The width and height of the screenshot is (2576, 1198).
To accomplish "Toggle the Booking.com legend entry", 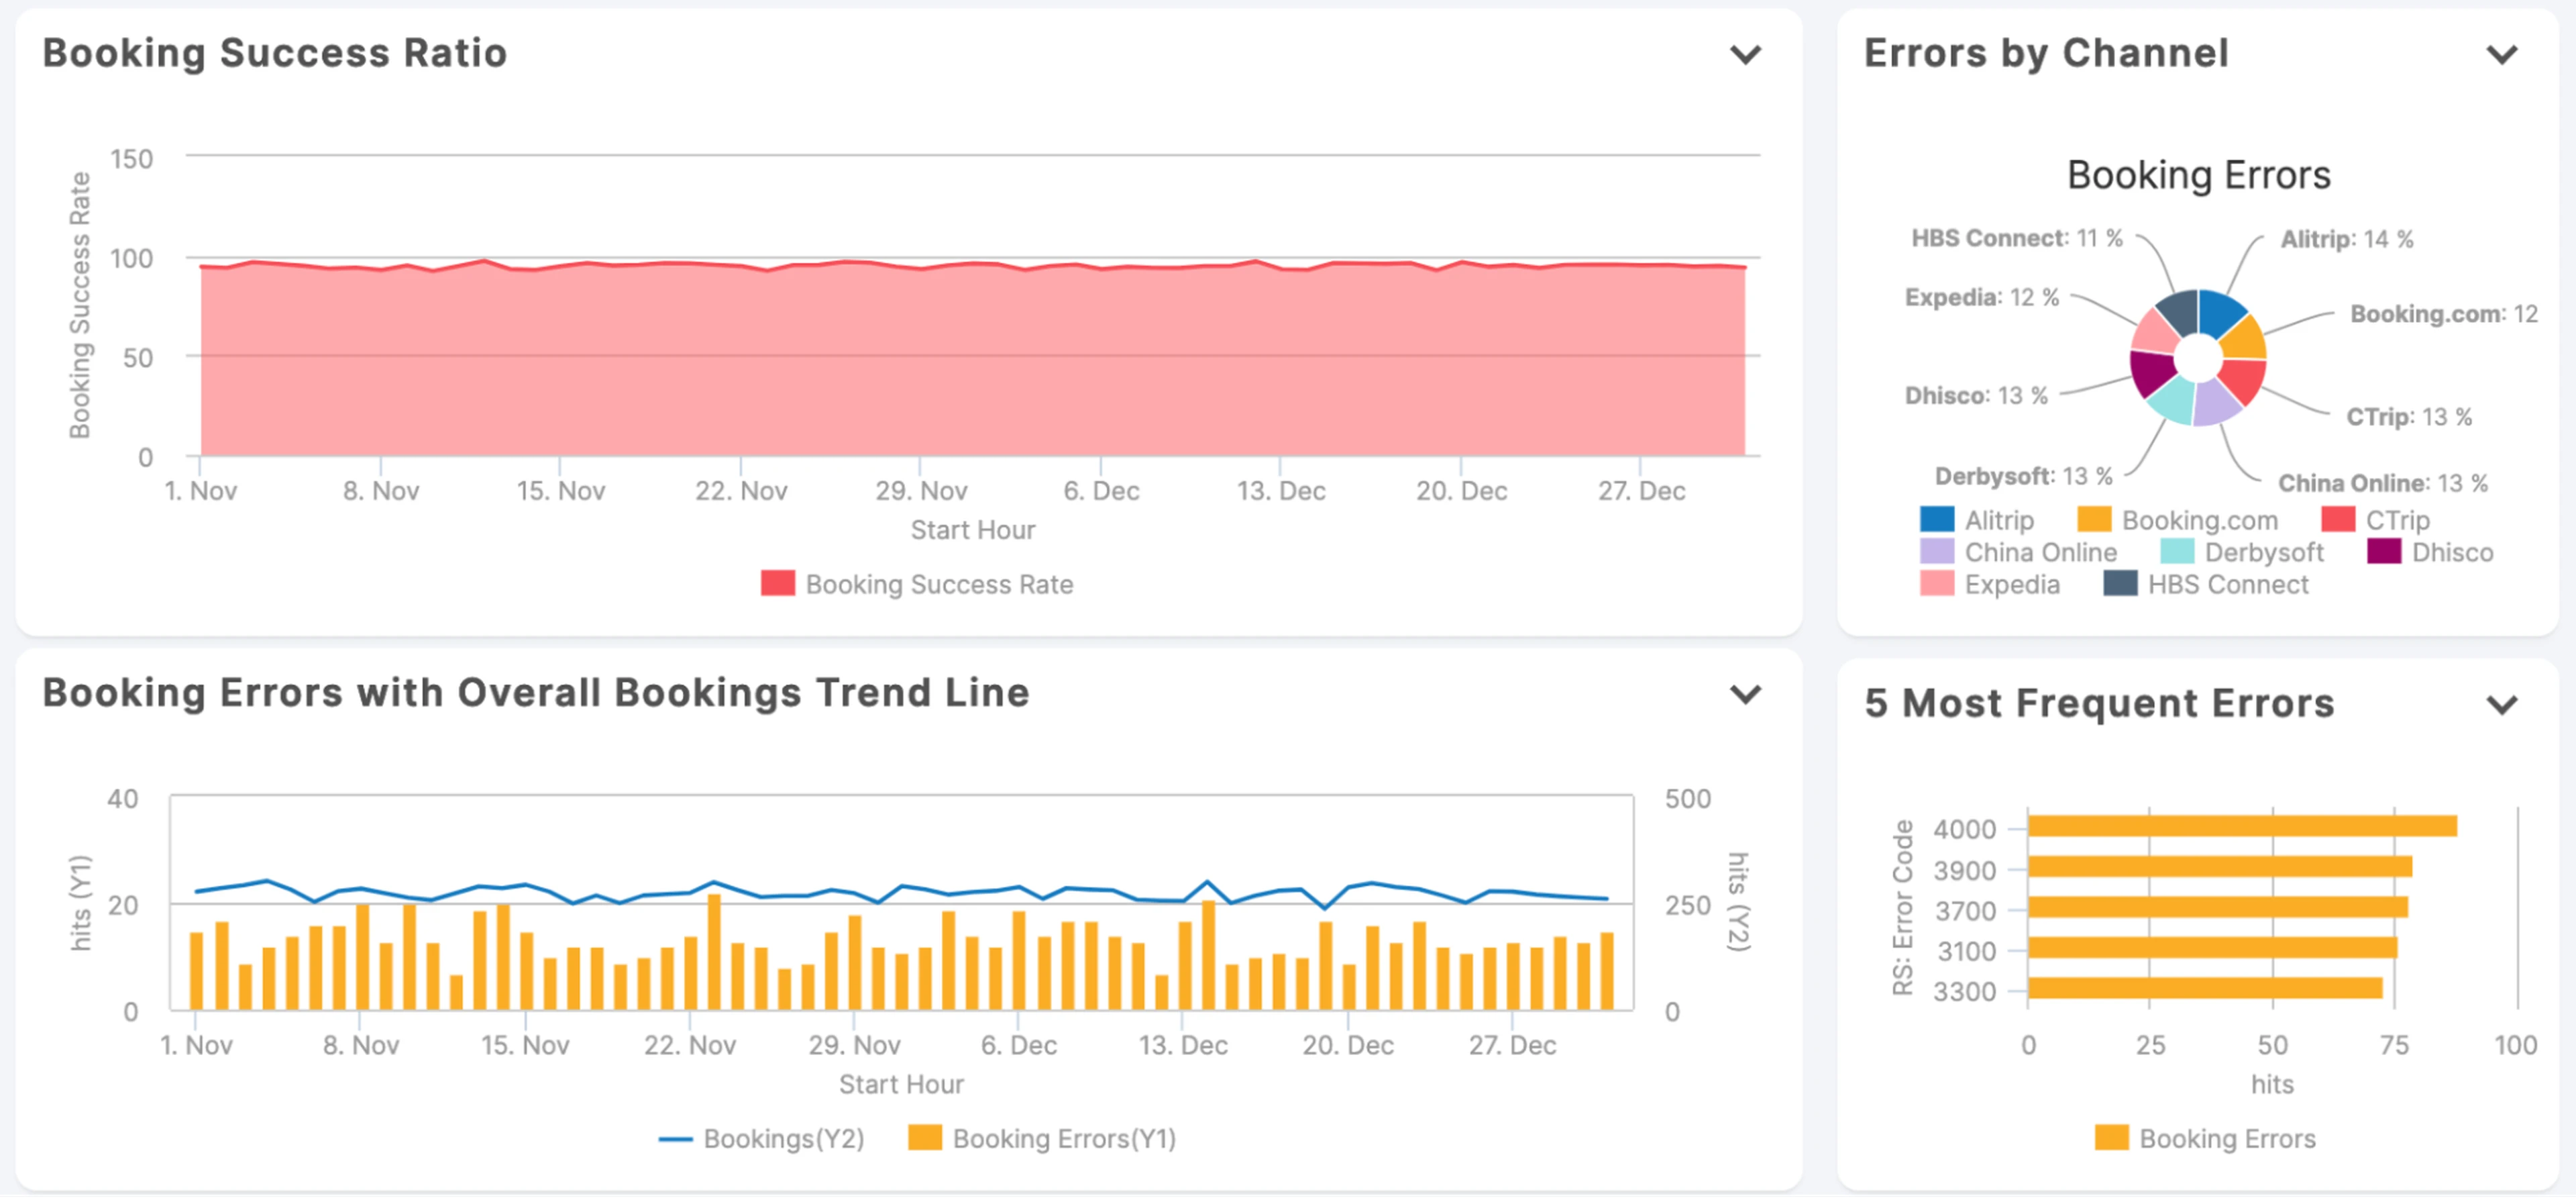I will [x=2178, y=520].
